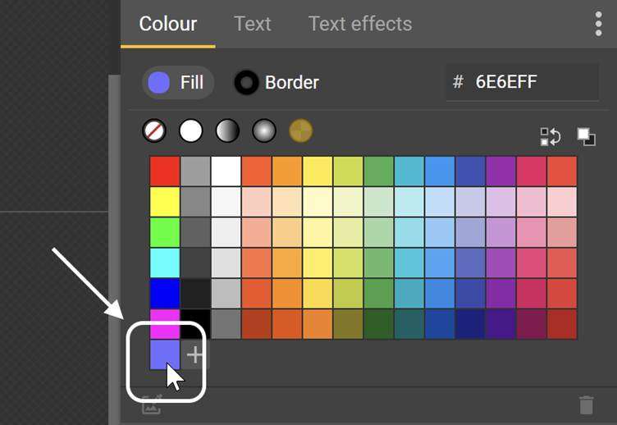Click the image insert icon at bottom left
The image size is (617, 425).
tap(152, 405)
